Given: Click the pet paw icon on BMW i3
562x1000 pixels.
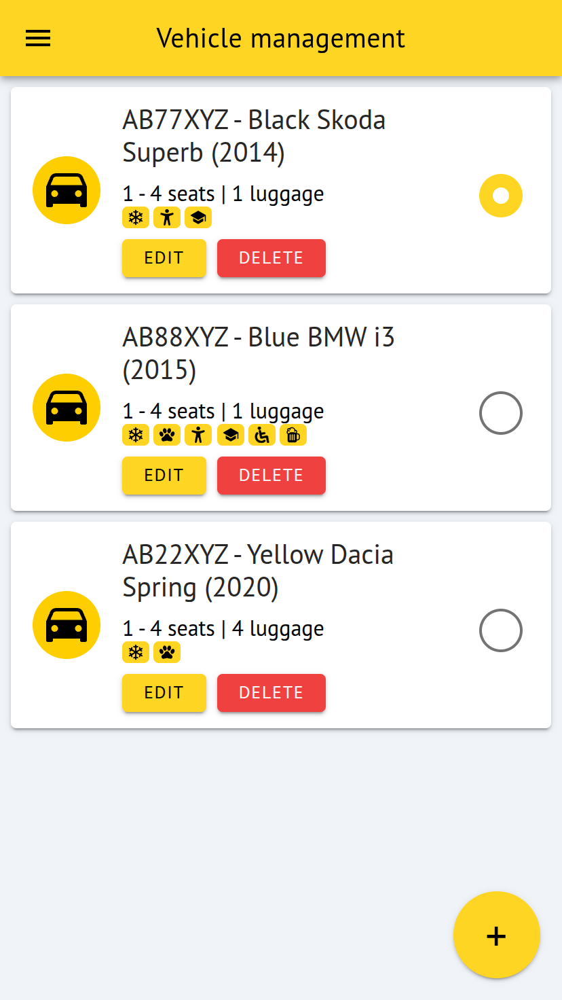Looking at the screenshot, I should (x=167, y=435).
